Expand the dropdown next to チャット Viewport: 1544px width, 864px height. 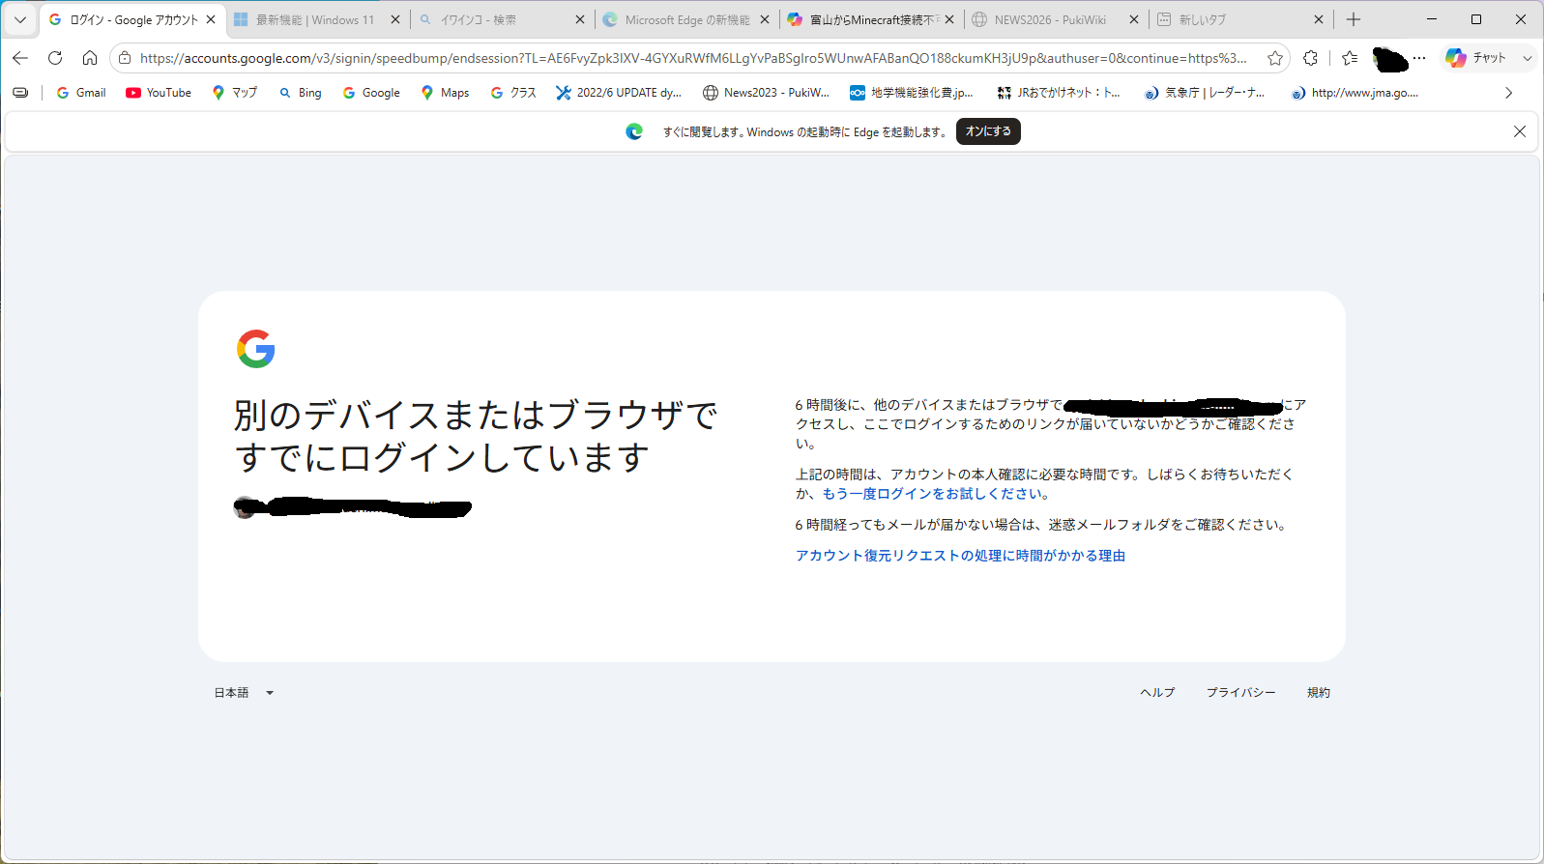pos(1528,58)
